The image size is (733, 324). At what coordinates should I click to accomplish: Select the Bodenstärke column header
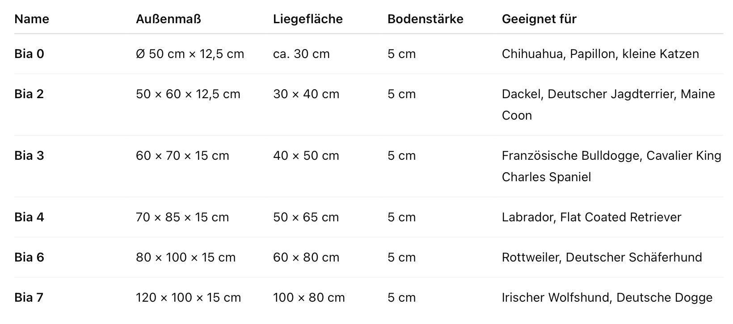tap(425, 19)
